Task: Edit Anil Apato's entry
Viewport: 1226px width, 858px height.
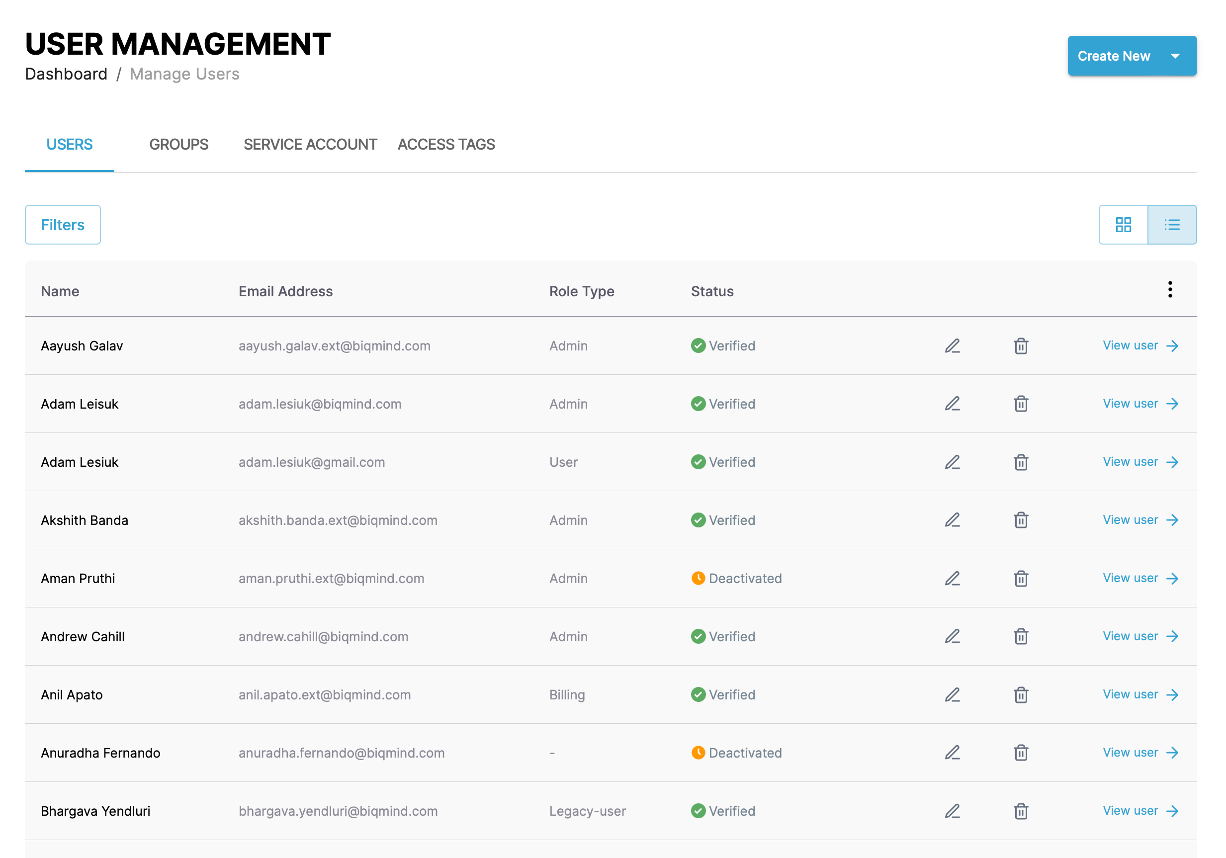Action: 952,694
